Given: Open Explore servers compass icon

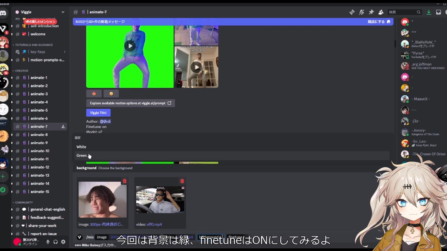Looking at the screenshot, I should tap(3, 190).
